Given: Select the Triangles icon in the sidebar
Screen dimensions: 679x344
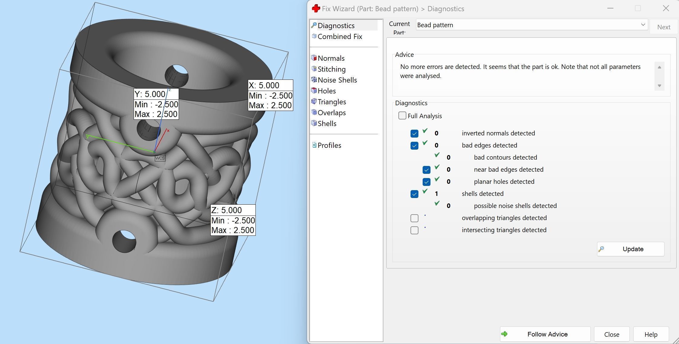Looking at the screenshot, I should click(314, 101).
